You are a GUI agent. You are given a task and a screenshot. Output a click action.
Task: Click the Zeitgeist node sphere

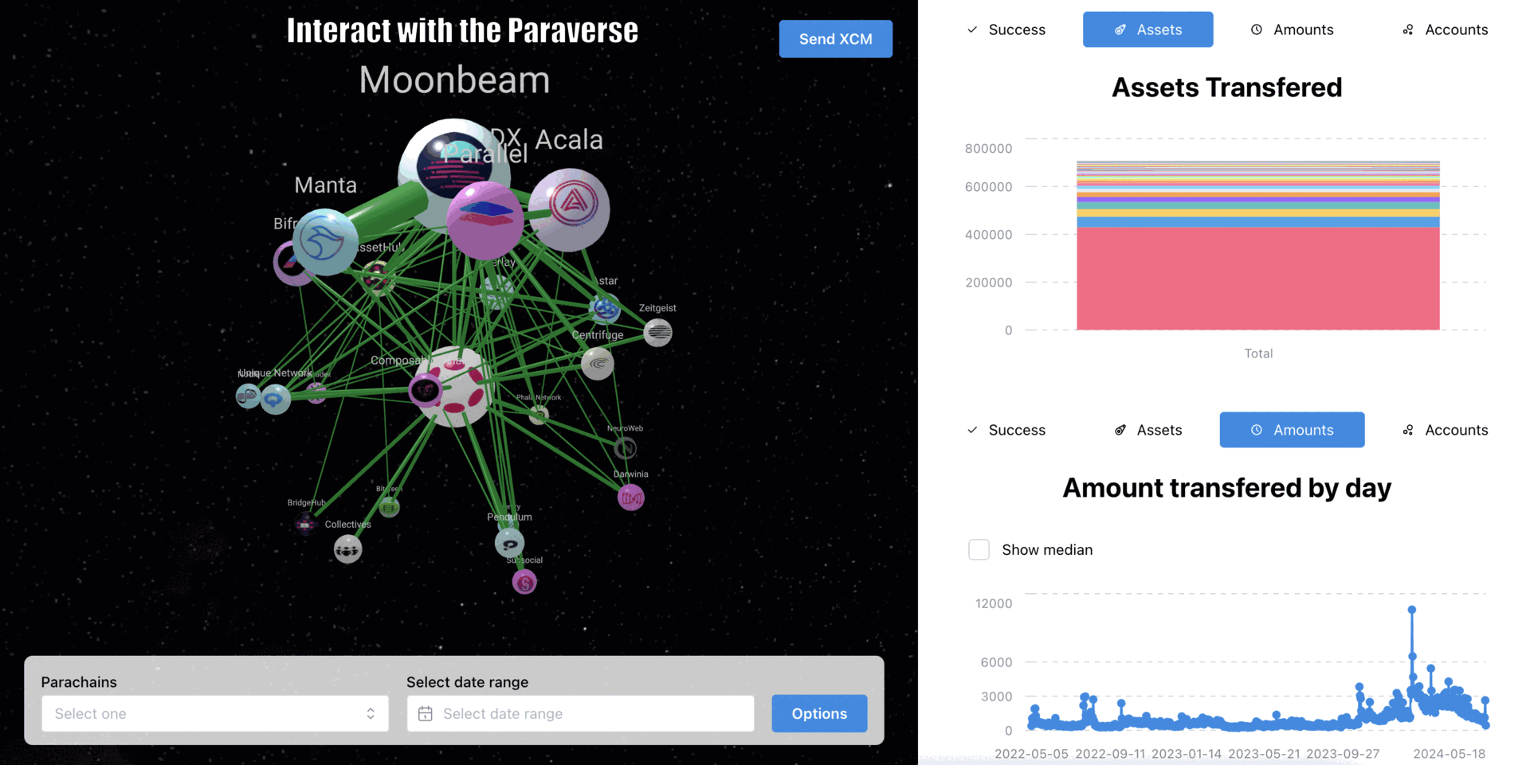tap(657, 332)
